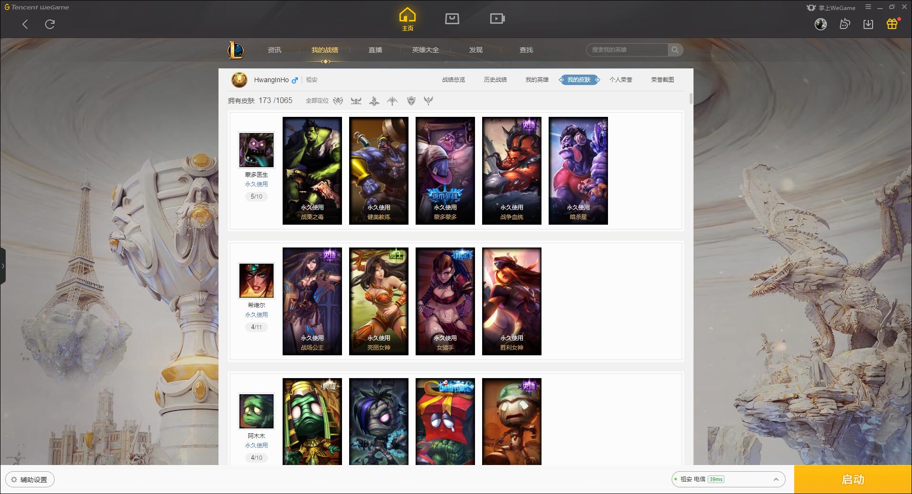Open the orange robot Amumu skin card
This screenshot has height=494, width=912.
point(512,421)
